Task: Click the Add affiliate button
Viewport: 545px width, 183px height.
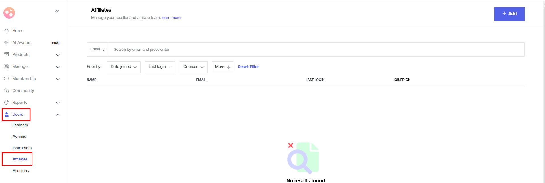Action: 509,14
